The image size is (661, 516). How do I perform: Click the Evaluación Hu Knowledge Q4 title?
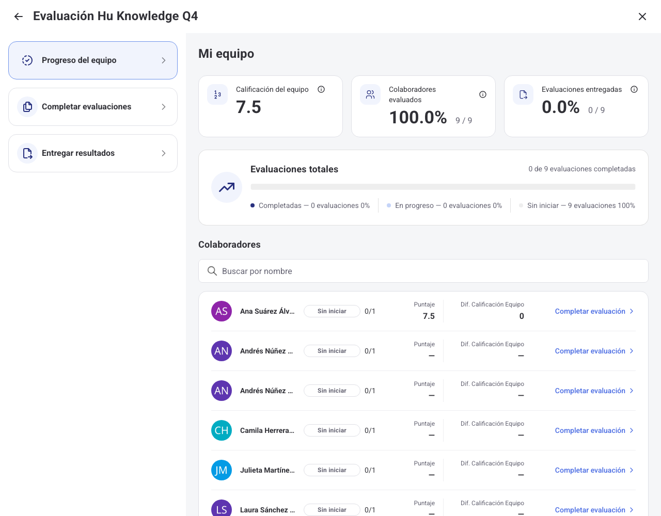coord(116,16)
